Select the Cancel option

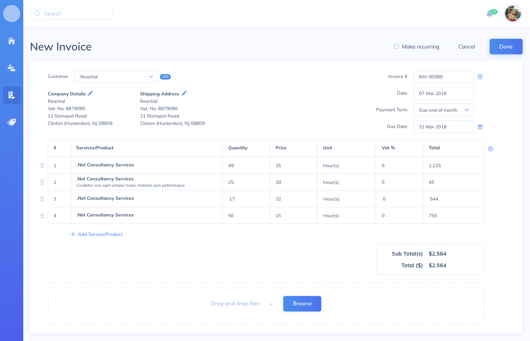click(466, 47)
